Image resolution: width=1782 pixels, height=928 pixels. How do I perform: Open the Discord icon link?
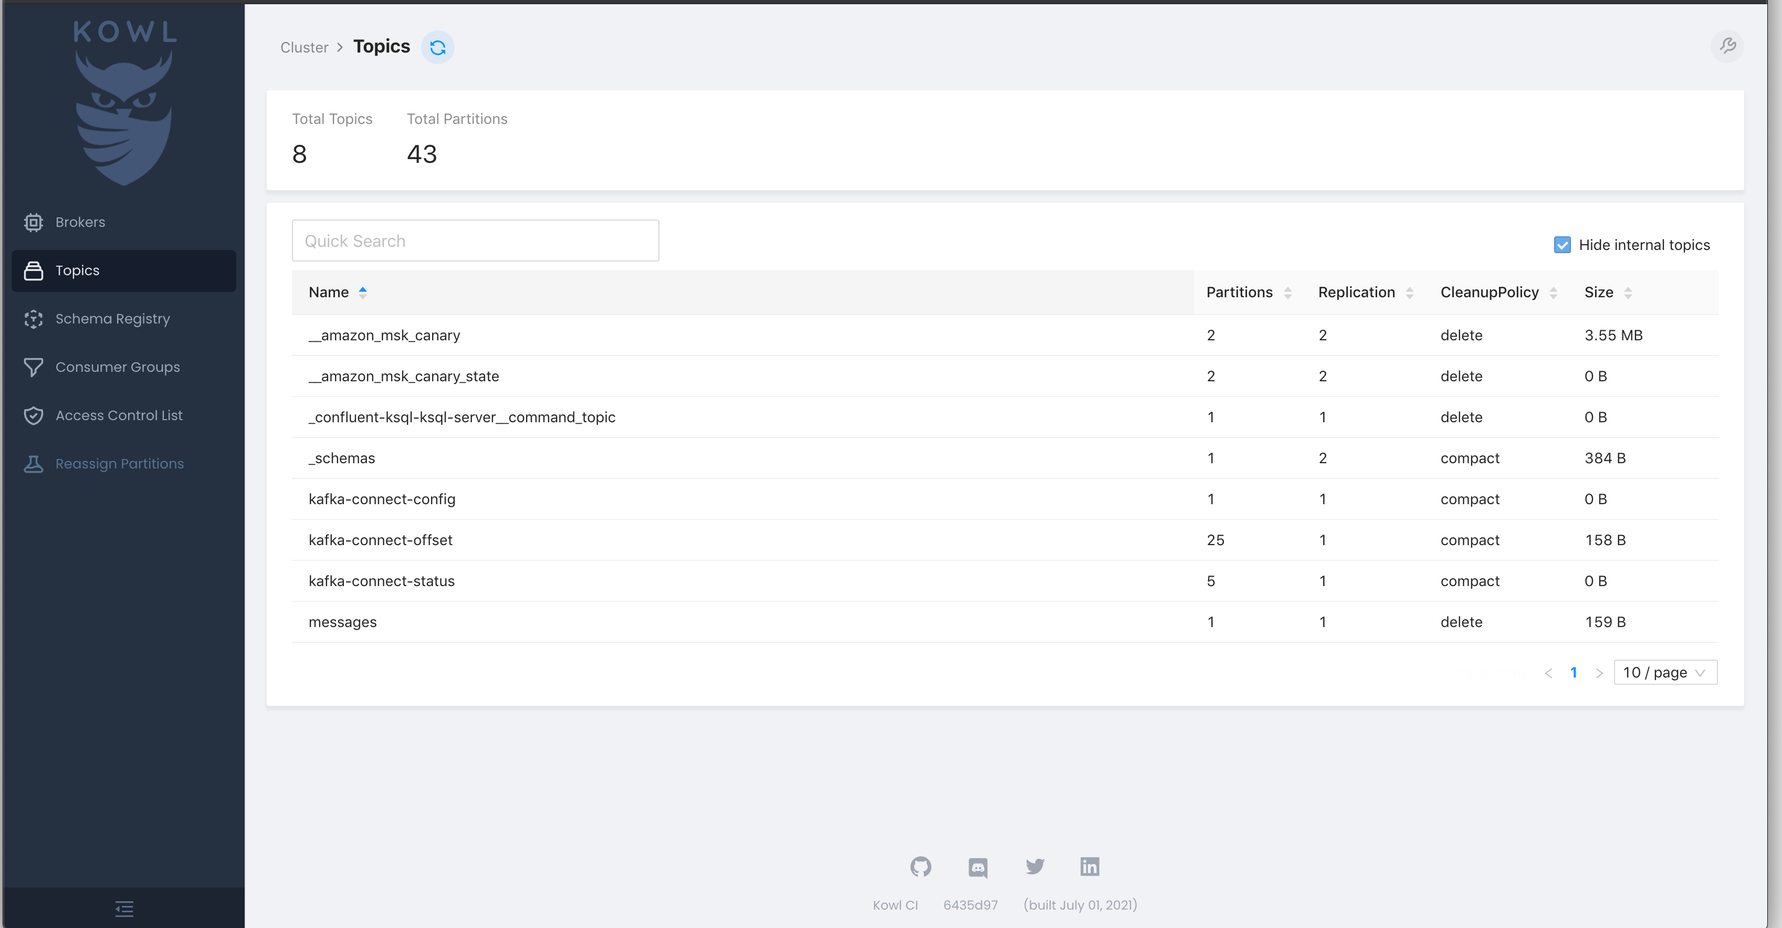(978, 867)
